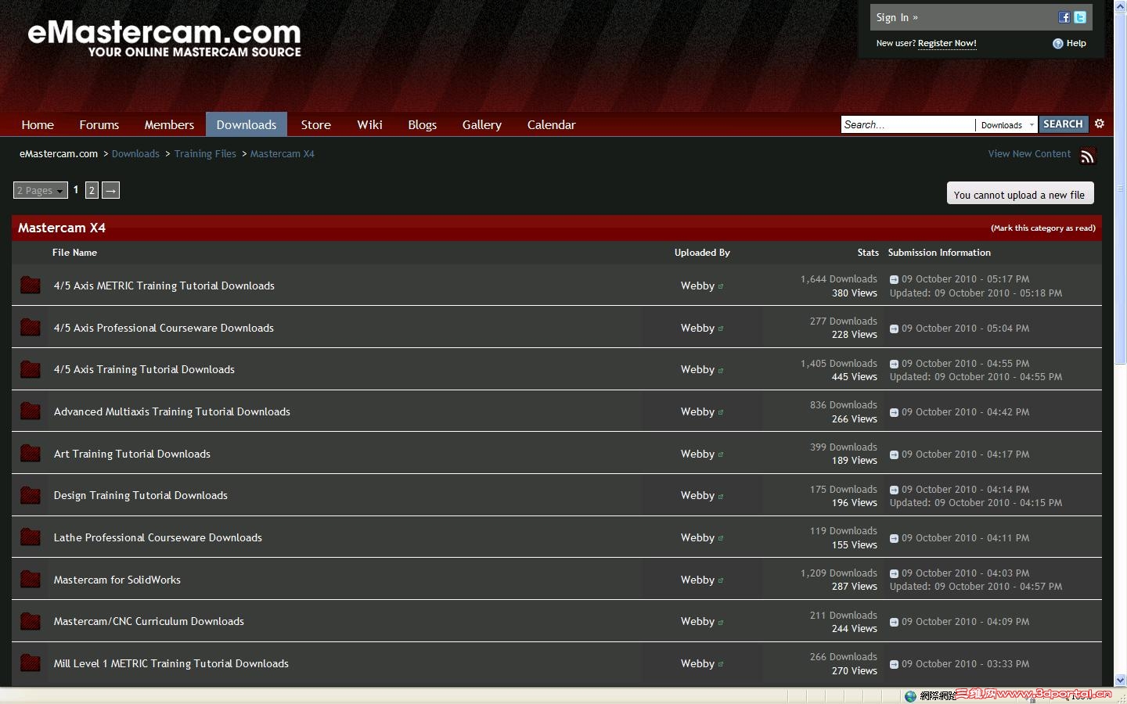The image size is (1127, 704).
Task: Click the Register Now link
Action: [947, 43]
